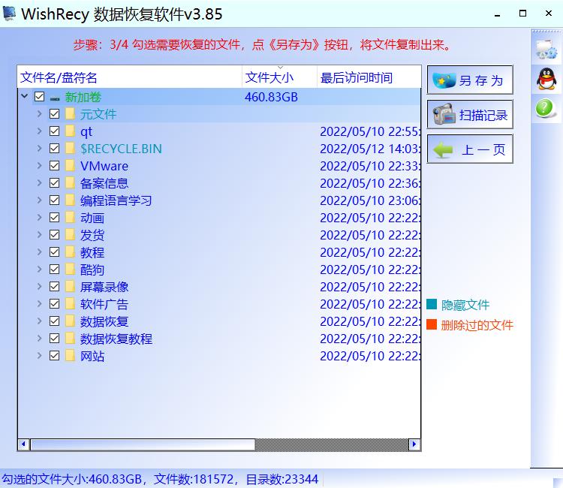Sort by 文件大小 column header
Viewport: 563px width, 488px height.
(x=280, y=77)
